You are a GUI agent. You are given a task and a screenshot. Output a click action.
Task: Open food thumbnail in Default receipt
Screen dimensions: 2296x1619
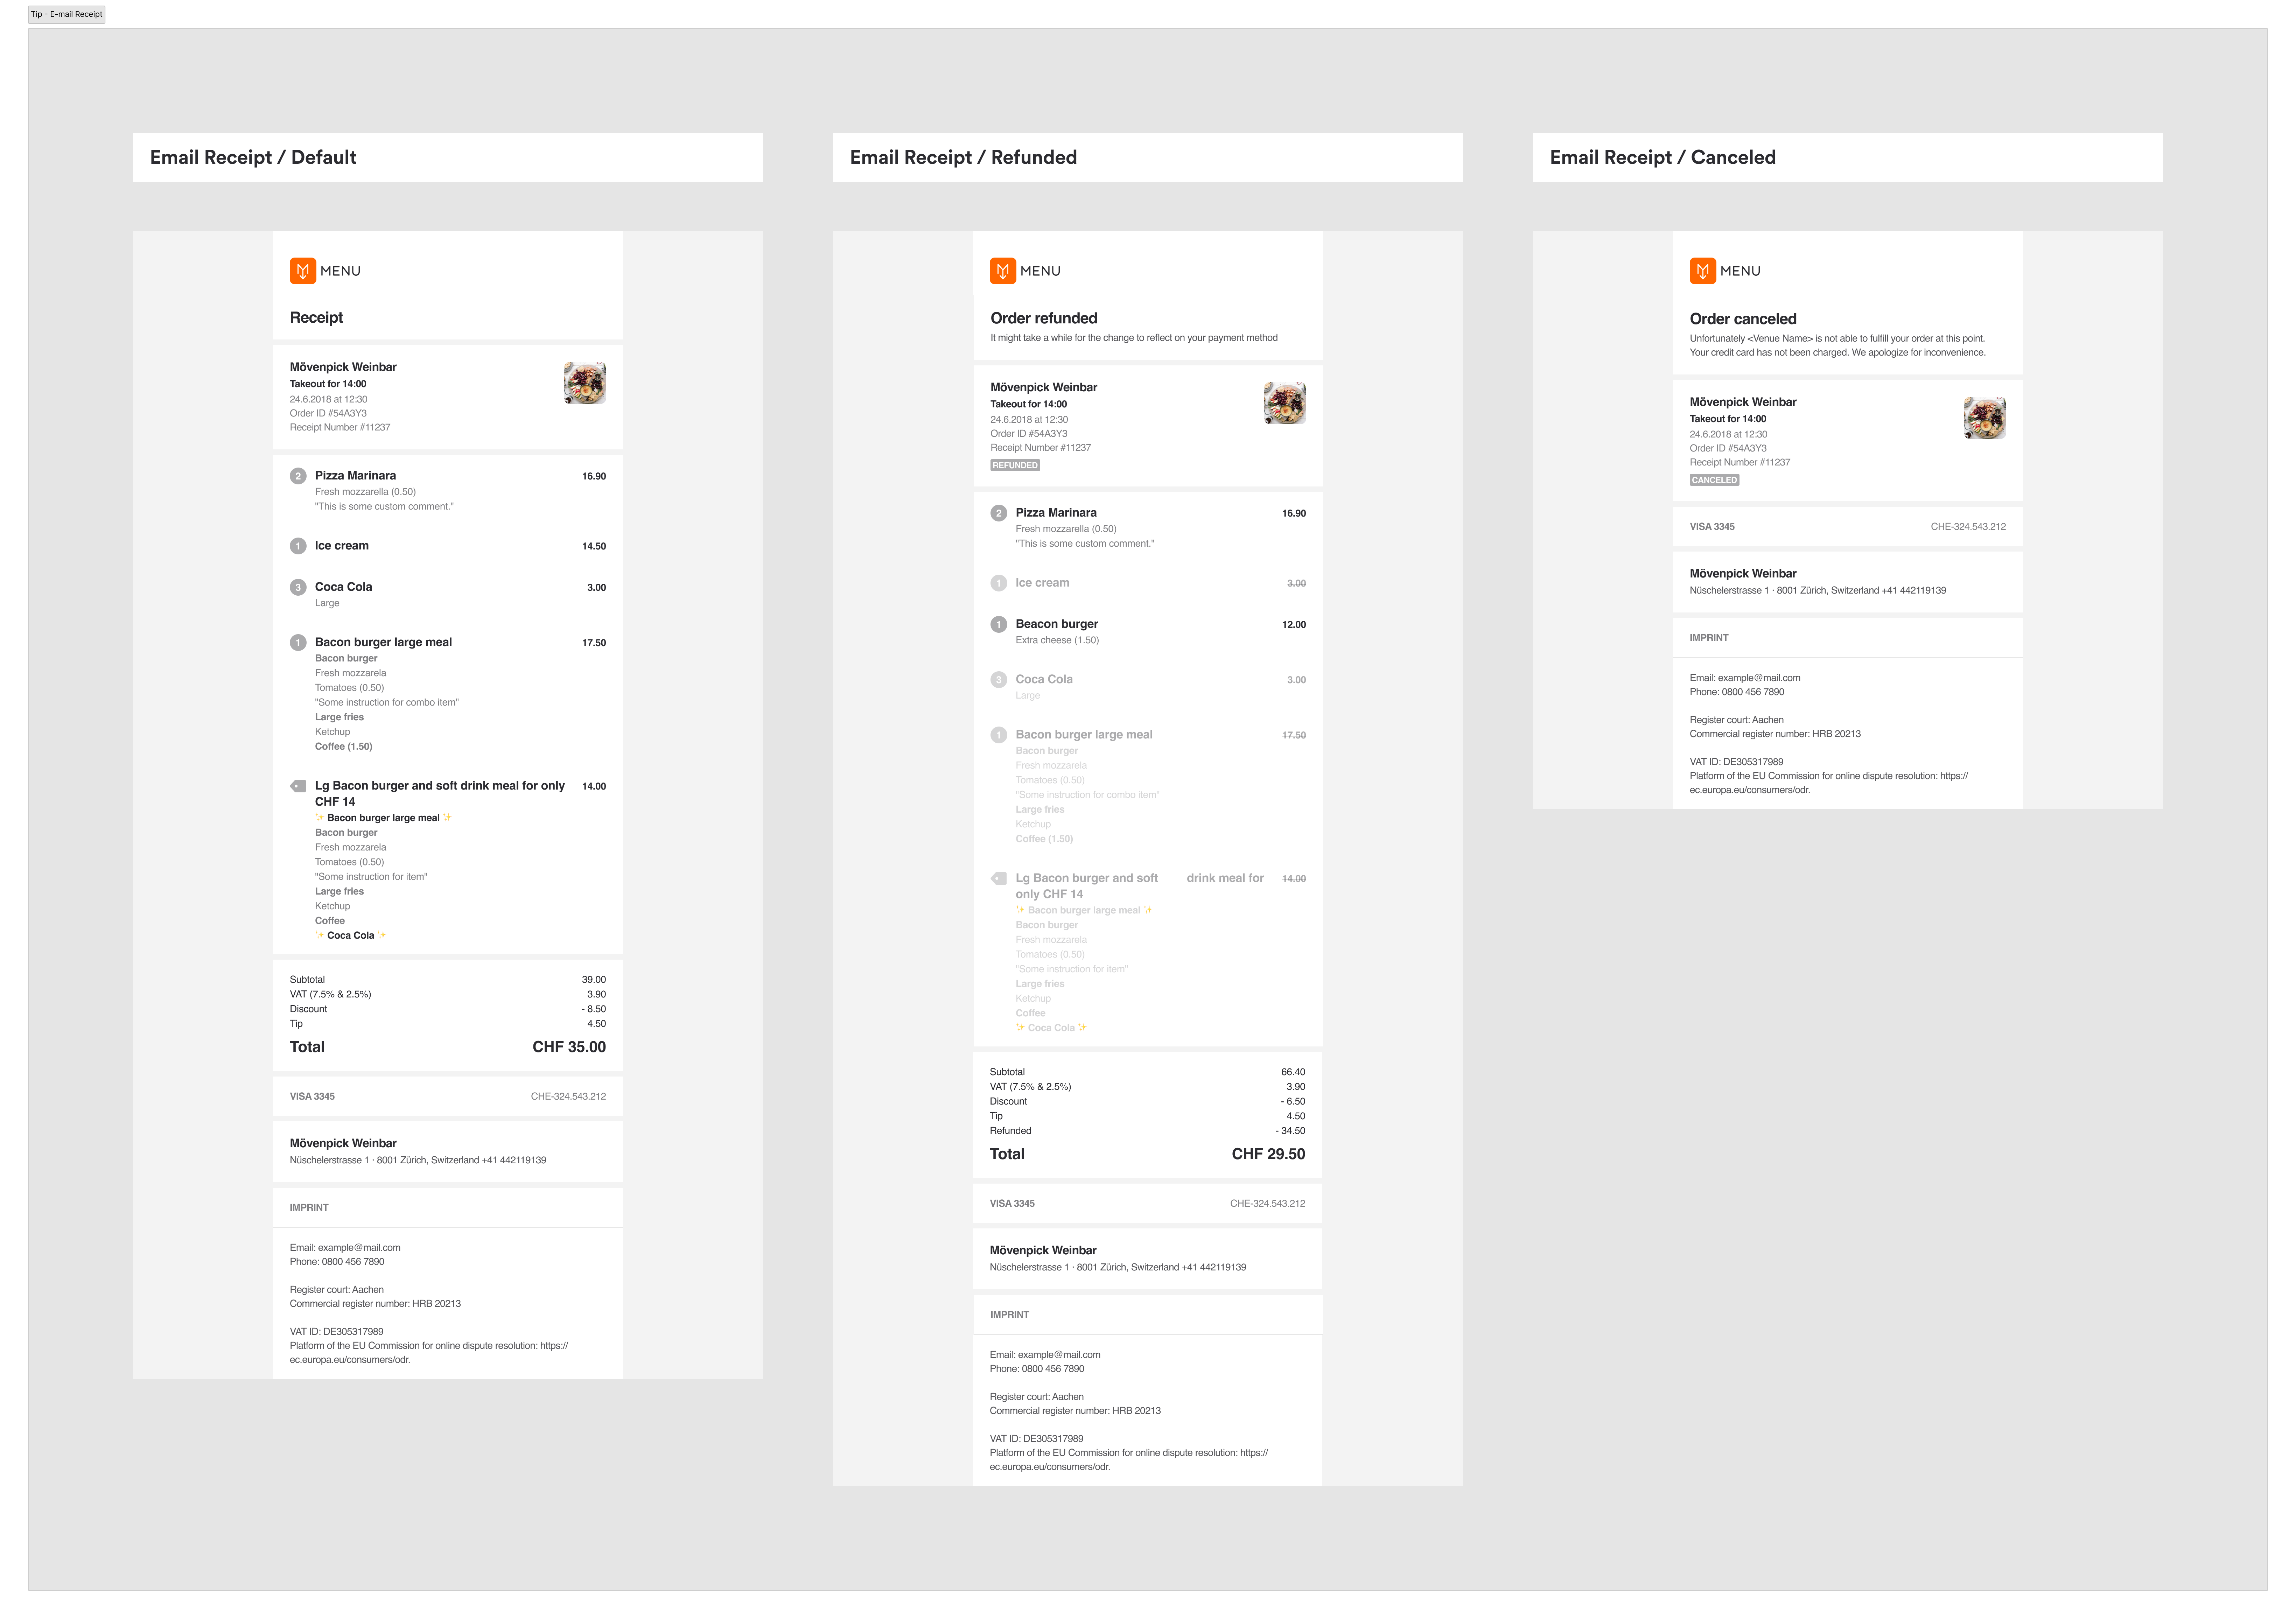(x=585, y=383)
